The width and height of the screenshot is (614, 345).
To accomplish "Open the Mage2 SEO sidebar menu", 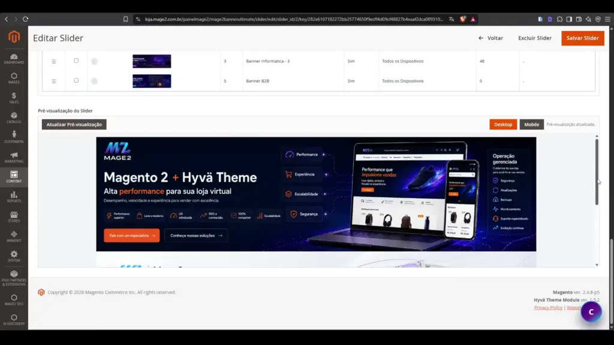I will [x=14, y=300].
